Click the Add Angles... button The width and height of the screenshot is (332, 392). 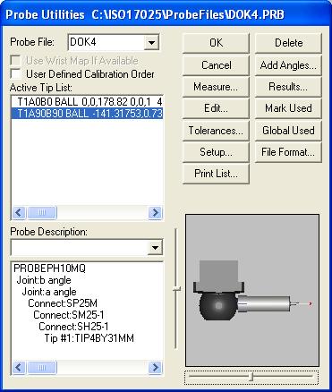tap(288, 65)
